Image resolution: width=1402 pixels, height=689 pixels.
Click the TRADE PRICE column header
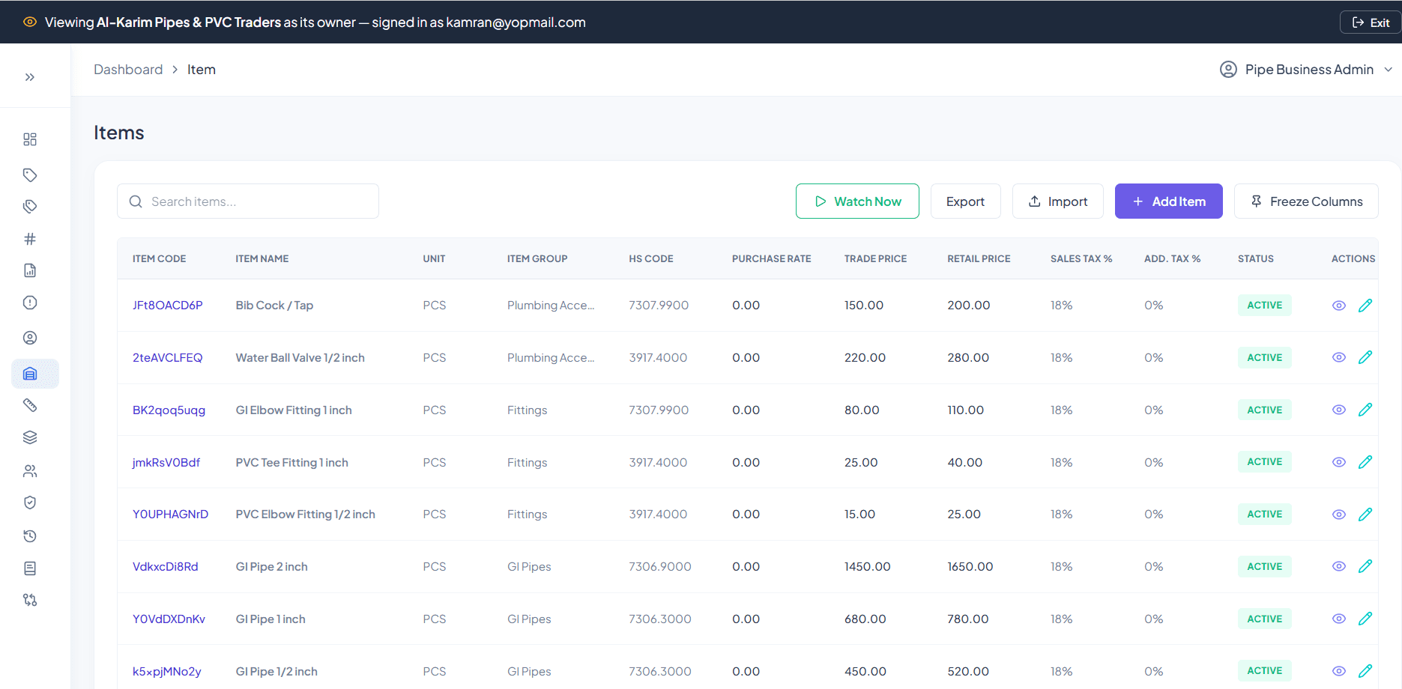click(875, 259)
